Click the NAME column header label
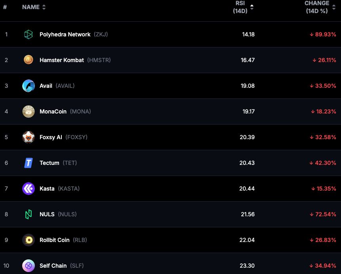Viewport: 341px width, 274px height. pos(31,7)
